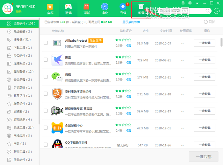Screen dimensions: 223x165
Task: Select 图形图像 (12) category
Action: click(x=19, y=72)
